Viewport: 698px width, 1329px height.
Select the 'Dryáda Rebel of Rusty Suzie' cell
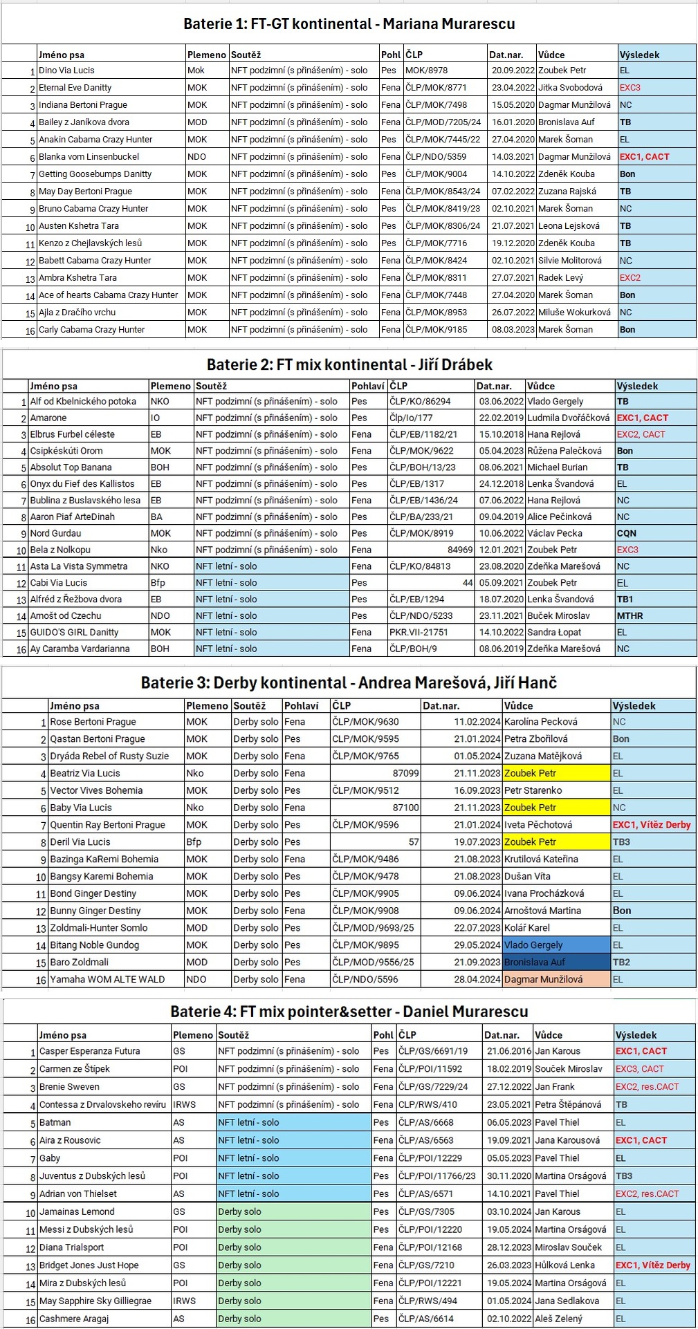tap(116, 756)
